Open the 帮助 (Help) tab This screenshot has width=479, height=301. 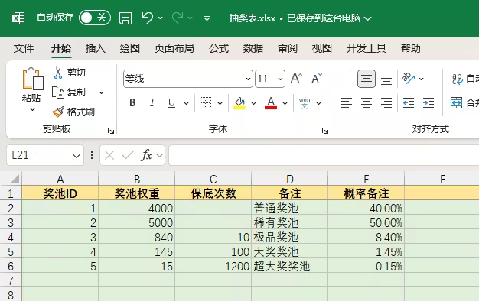(411, 48)
